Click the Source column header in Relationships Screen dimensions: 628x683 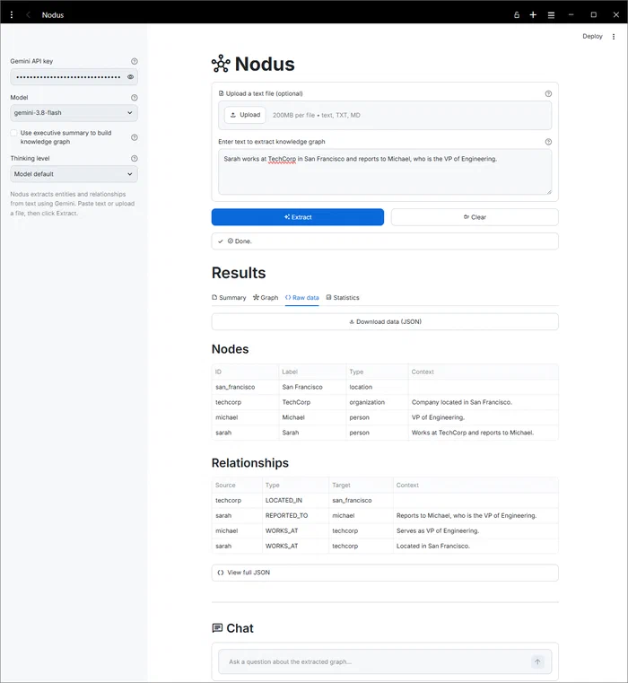coord(237,485)
